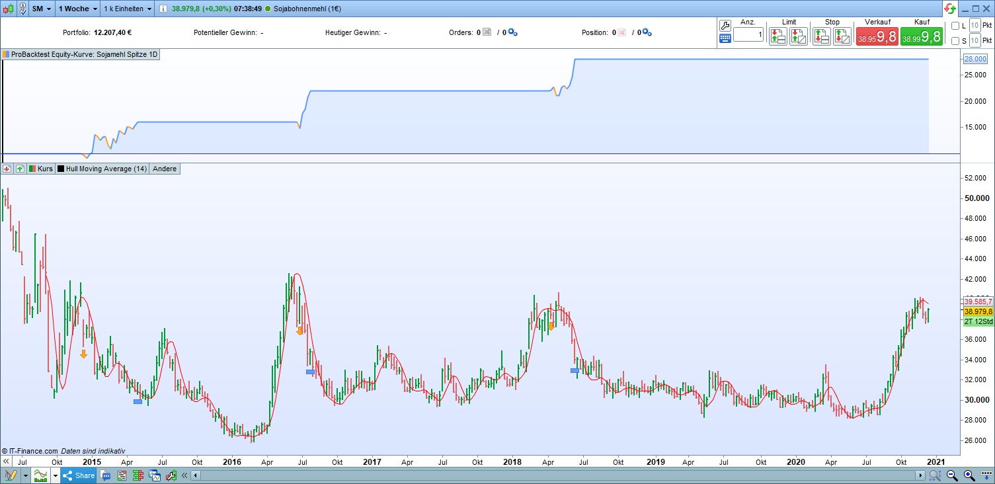The width and height of the screenshot is (995, 484).
Task: Click the first Limit order button
Action: point(777,37)
